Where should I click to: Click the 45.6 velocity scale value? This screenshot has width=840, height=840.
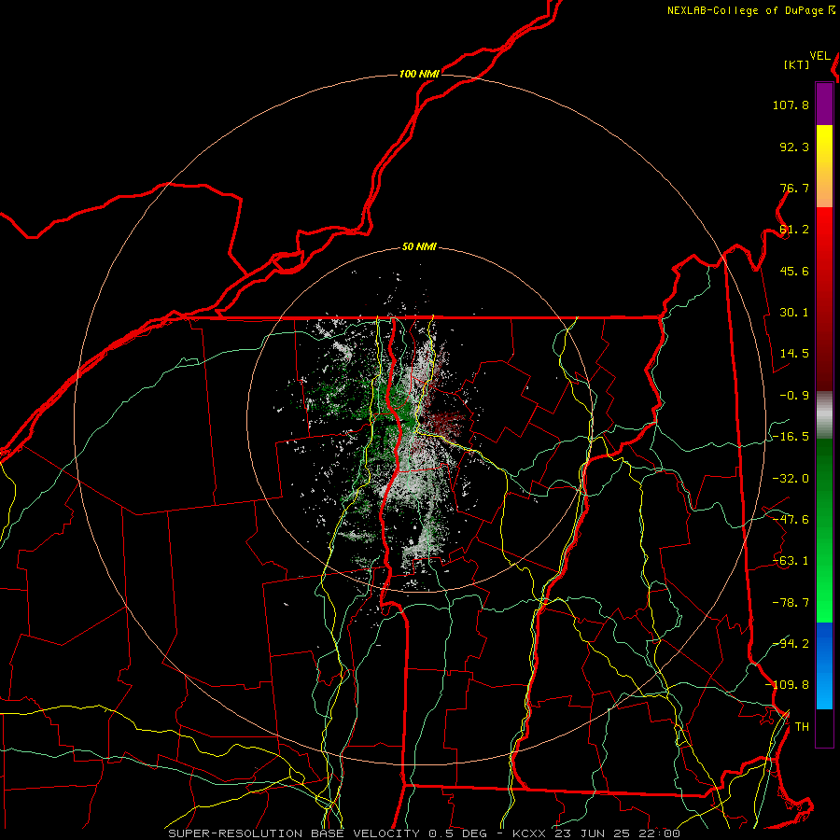click(x=794, y=271)
